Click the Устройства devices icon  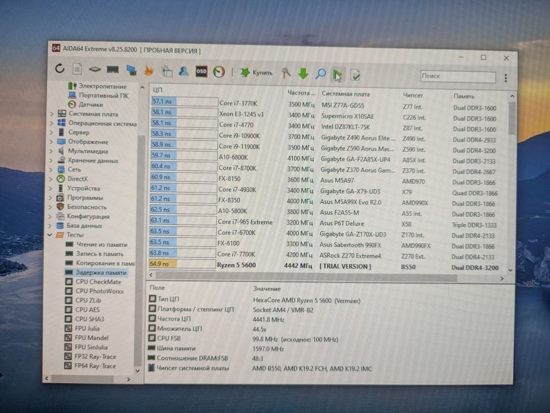pyautogui.click(x=60, y=188)
